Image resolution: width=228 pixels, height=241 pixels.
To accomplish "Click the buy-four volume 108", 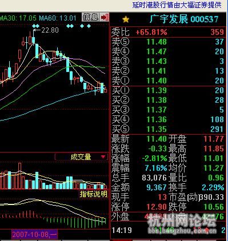I will [x=217, y=119].
